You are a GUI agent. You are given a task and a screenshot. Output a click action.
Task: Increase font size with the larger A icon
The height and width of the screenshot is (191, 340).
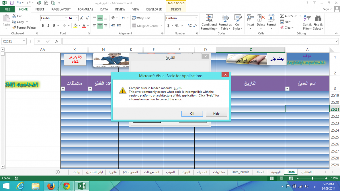point(82,18)
